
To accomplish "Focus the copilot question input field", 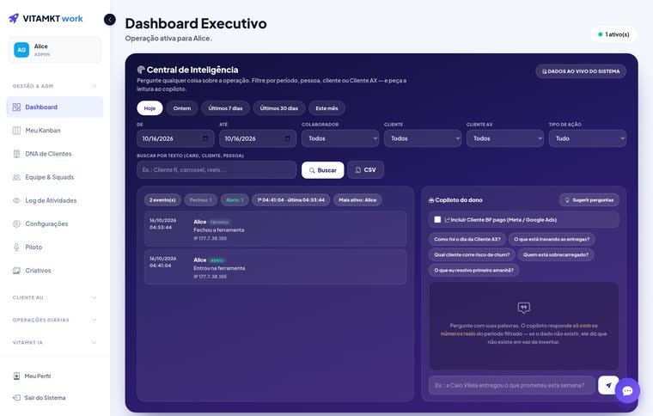I will click(511, 385).
